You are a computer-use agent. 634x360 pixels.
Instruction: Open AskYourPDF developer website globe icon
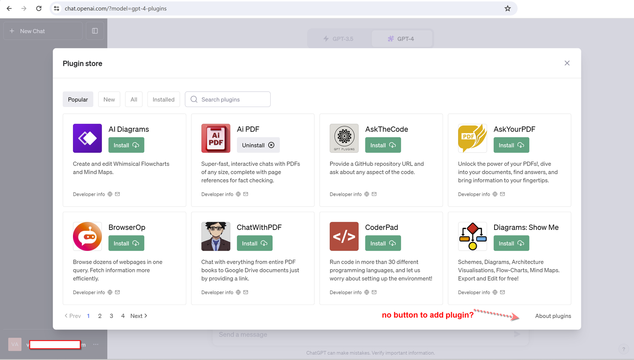(x=495, y=194)
